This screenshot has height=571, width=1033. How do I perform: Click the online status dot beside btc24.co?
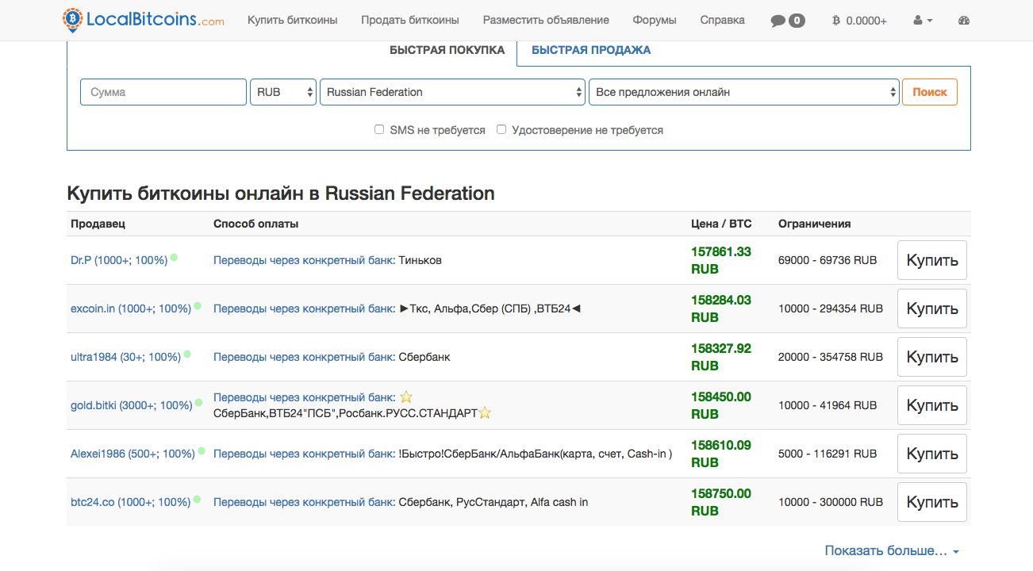pos(197,500)
